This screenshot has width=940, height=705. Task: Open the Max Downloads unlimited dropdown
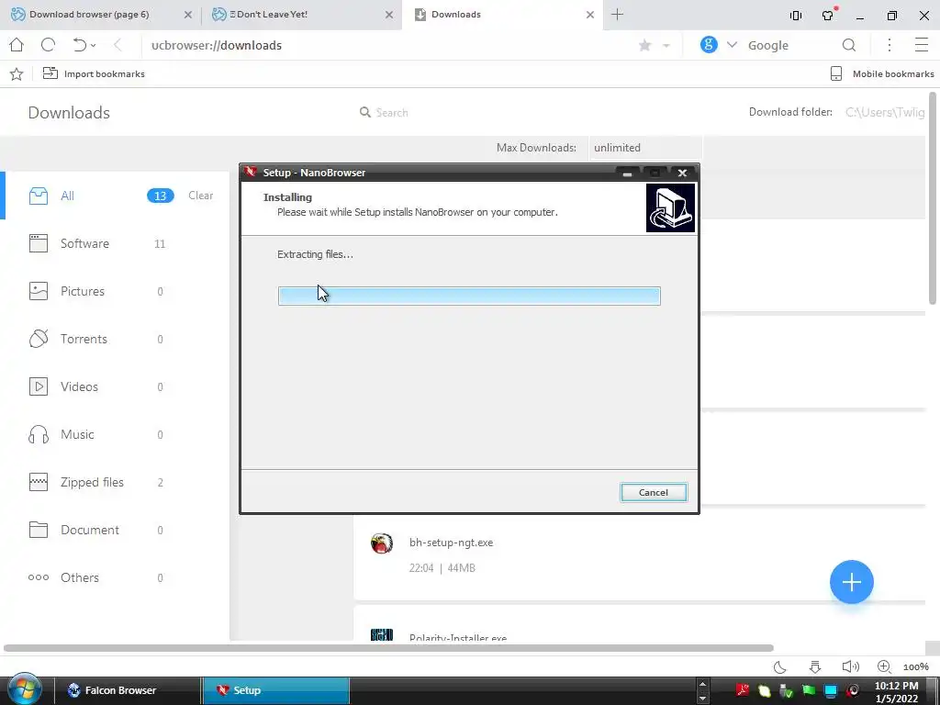(645, 148)
